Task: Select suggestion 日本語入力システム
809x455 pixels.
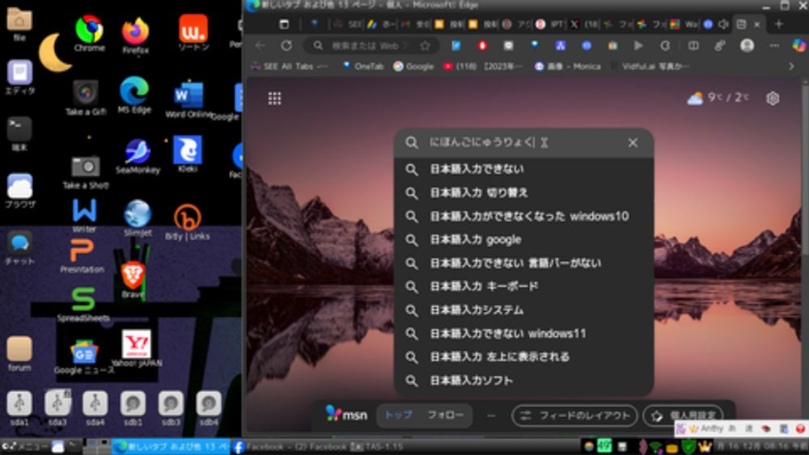Action: 524,310
